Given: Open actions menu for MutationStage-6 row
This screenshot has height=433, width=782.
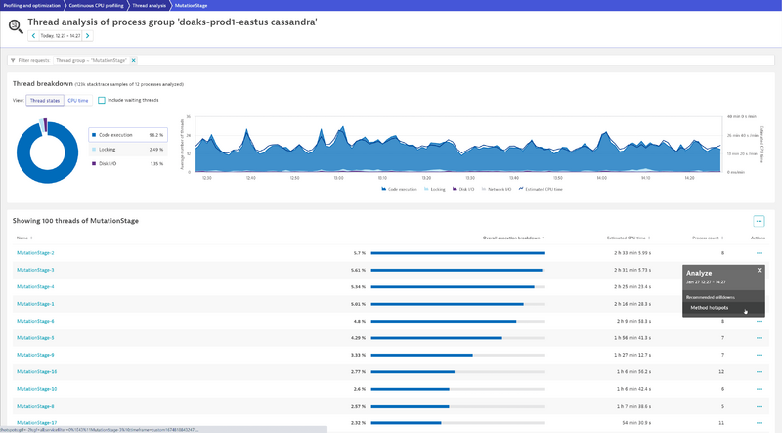Looking at the screenshot, I should coord(759,321).
